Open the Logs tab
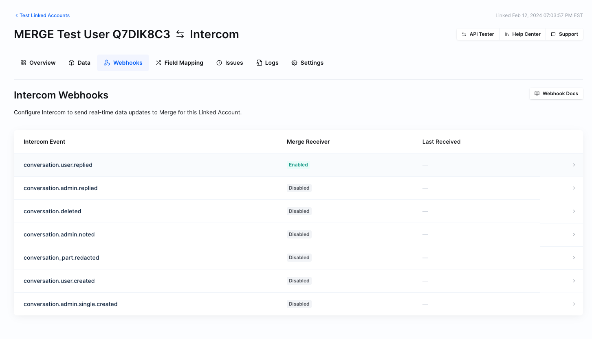 (271, 63)
